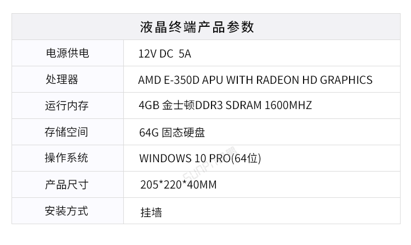This screenshot has height=245, width=411.
Task: Click the 12V DC power value
Action: (156, 54)
